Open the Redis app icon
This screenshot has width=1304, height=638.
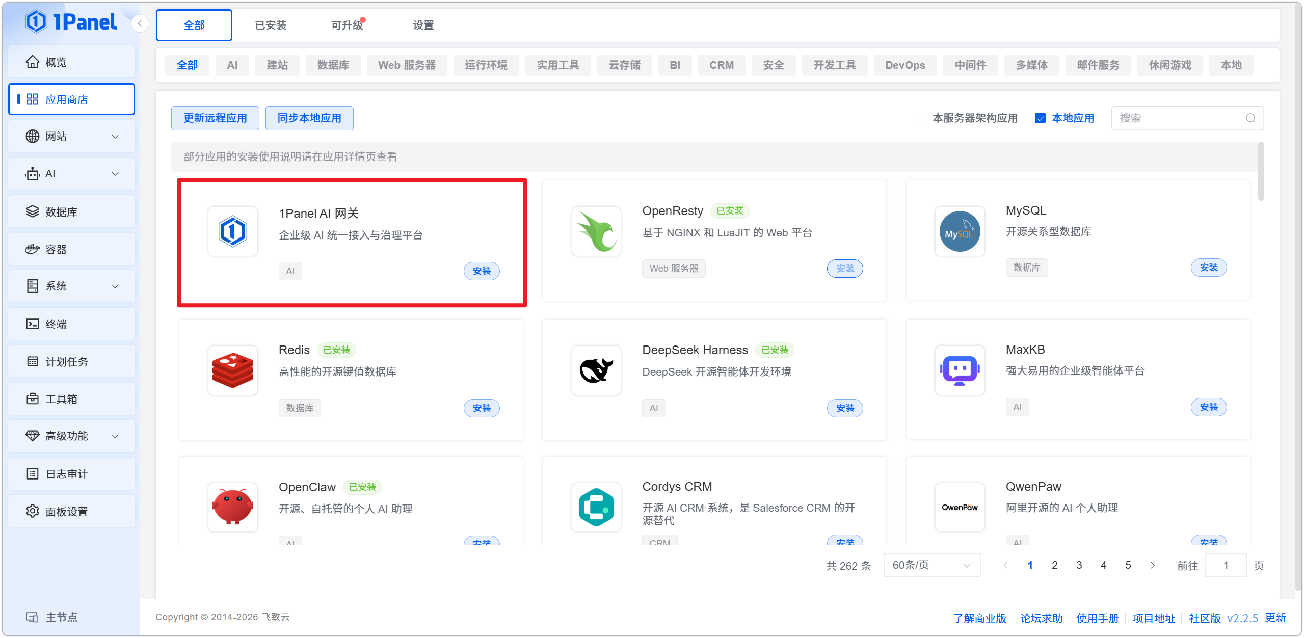click(x=233, y=370)
